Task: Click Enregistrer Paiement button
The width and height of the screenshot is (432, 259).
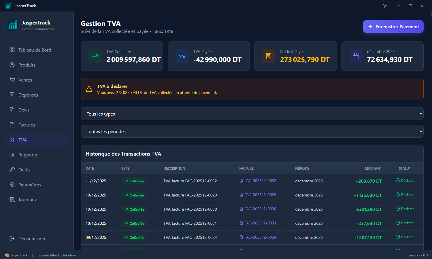Action: [x=393, y=27]
